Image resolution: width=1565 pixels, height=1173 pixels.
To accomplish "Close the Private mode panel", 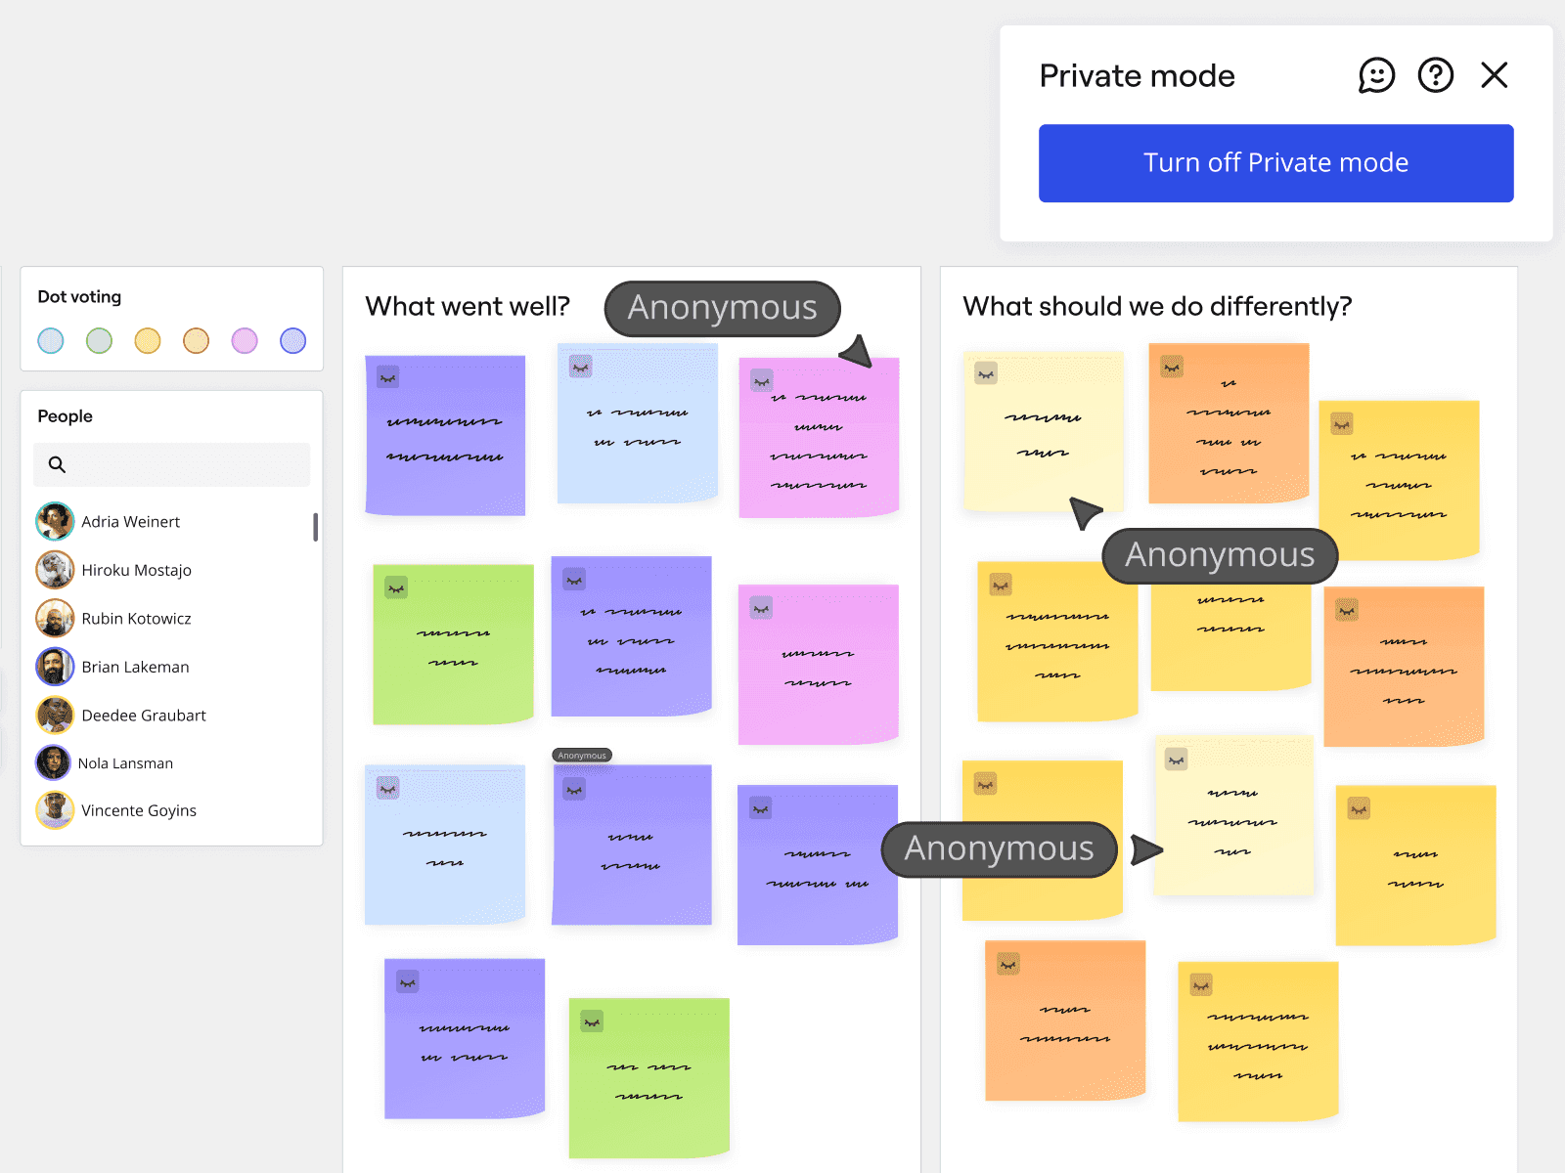I will coord(1494,75).
